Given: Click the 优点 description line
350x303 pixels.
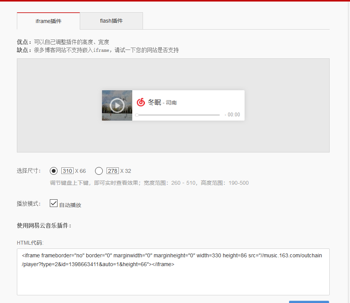Looking at the screenshot, I should (x=63, y=42).
